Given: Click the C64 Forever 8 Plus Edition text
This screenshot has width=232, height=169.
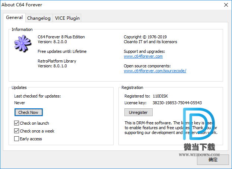Looking at the screenshot, I should (61, 37).
